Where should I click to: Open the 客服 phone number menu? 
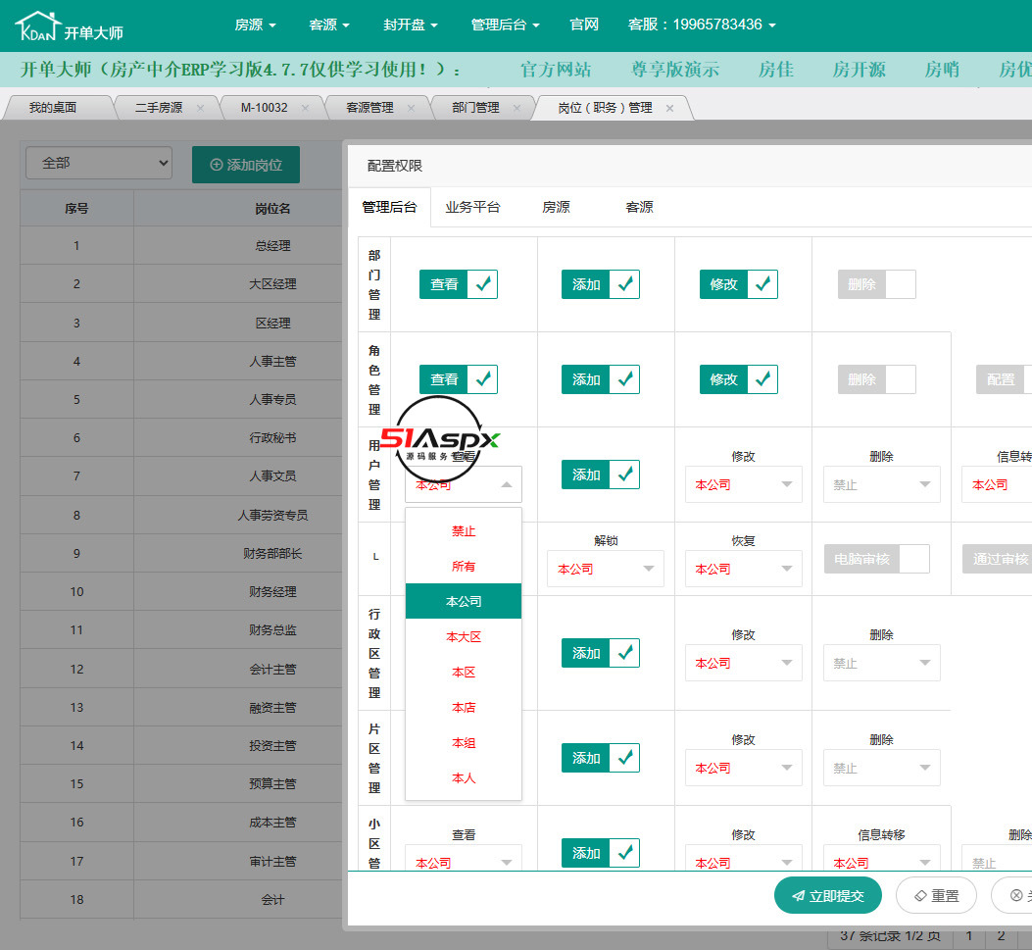[702, 25]
